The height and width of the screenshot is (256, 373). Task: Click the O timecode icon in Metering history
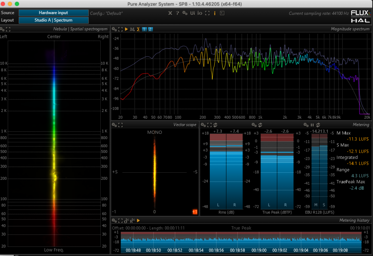[127, 220]
